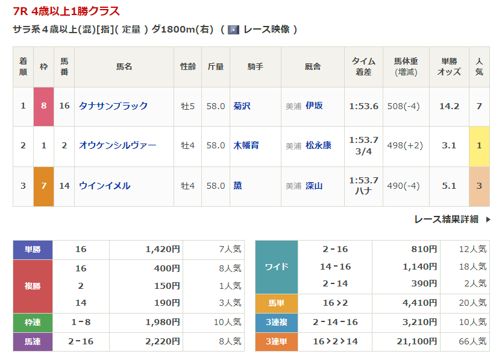Screen dimensions: 502x357
Task: Click the race video play icon
Action: pyautogui.click(x=233, y=30)
